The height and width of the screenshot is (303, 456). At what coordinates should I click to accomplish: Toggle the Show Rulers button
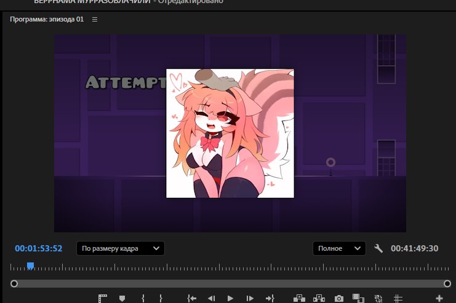tap(103, 298)
